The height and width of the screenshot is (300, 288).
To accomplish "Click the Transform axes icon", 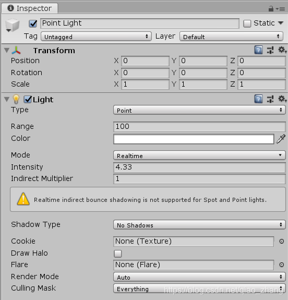I will pos(16,50).
